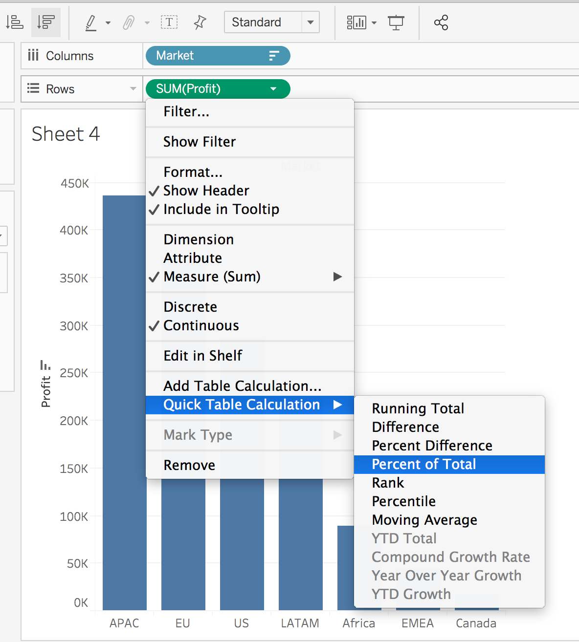Open Add Table Calculation dialog

pyautogui.click(x=242, y=386)
